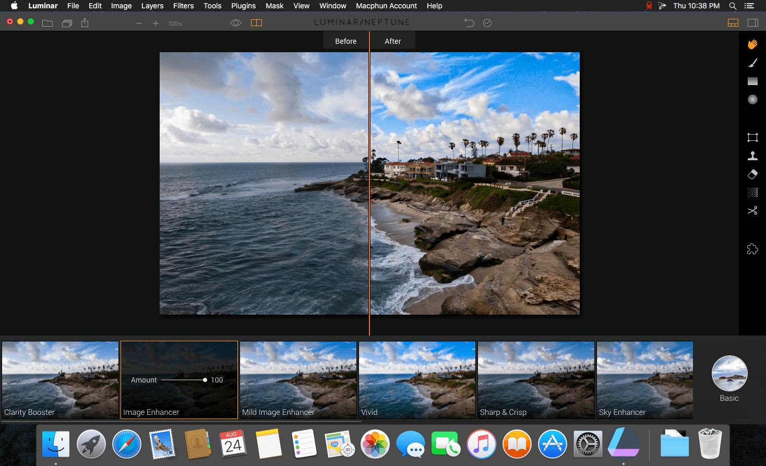Click the Before label
Screen dimensions: 766x466
[x=346, y=41]
